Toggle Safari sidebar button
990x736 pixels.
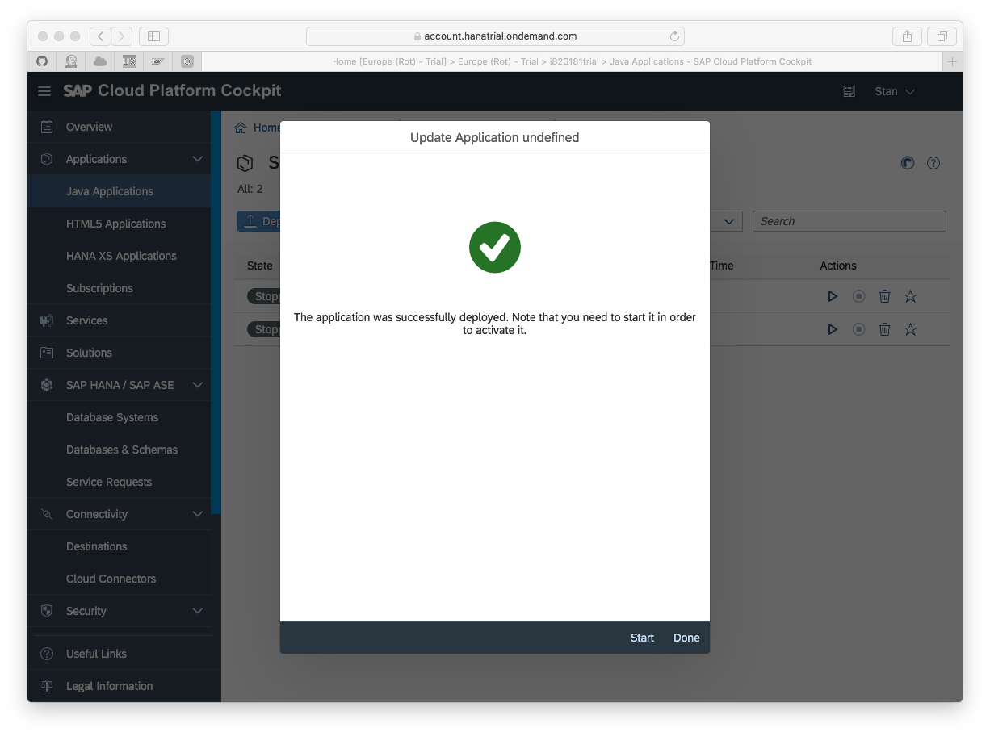coord(153,36)
